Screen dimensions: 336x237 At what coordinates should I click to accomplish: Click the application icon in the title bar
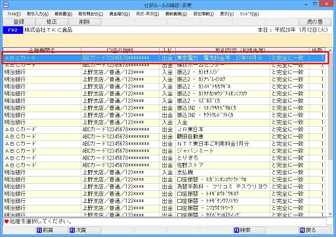6,4
